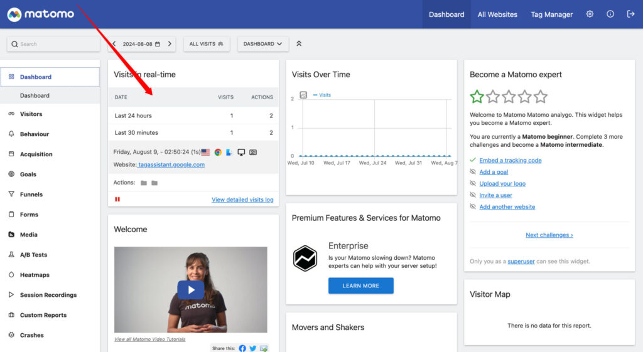
Task: Open Tag Manager in top navigation
Action: [551, 14]
